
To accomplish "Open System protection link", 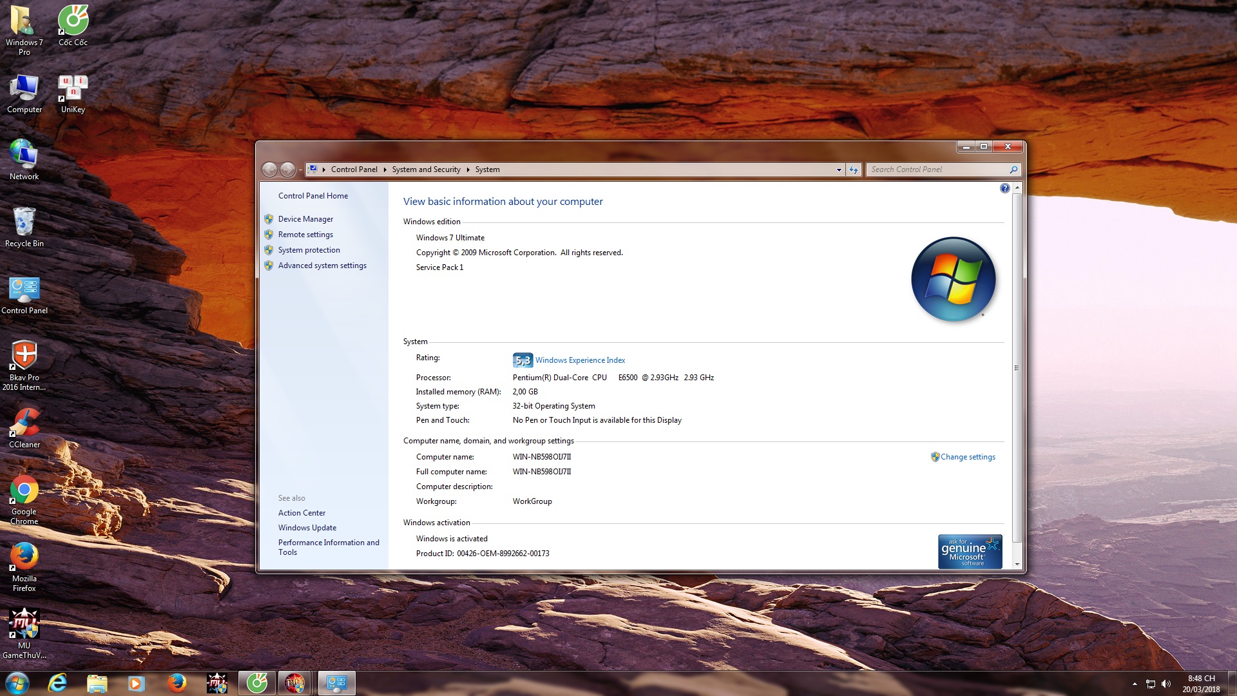I will pyautogui.click(x=309, y=250).
